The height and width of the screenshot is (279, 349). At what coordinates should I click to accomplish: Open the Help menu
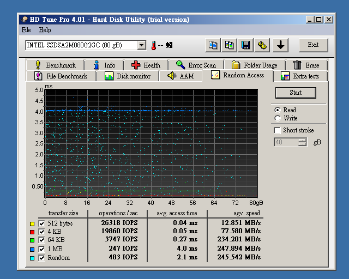[x=45, y=30]
